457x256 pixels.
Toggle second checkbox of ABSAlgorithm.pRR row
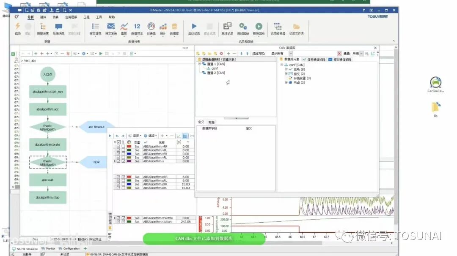pos(124,177)
